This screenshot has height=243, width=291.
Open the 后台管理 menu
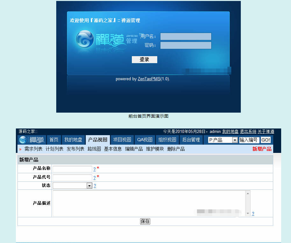[191, 140]
